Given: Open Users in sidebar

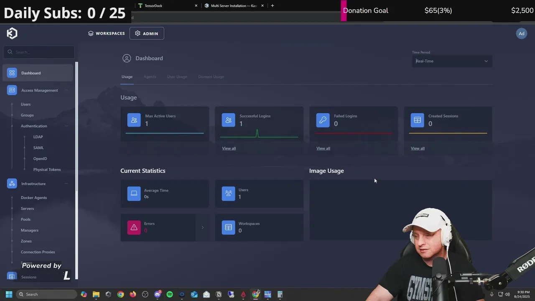Looking at the screenshot, I should (x=25, y=105).
